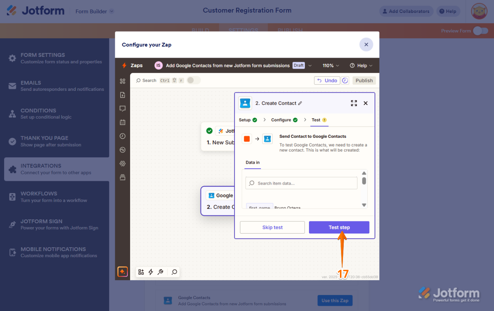Open the comments speech bubble icon in Zap sidebar
Screen dimensions: 494x311
pyautogui.click(x=122, y=108)
